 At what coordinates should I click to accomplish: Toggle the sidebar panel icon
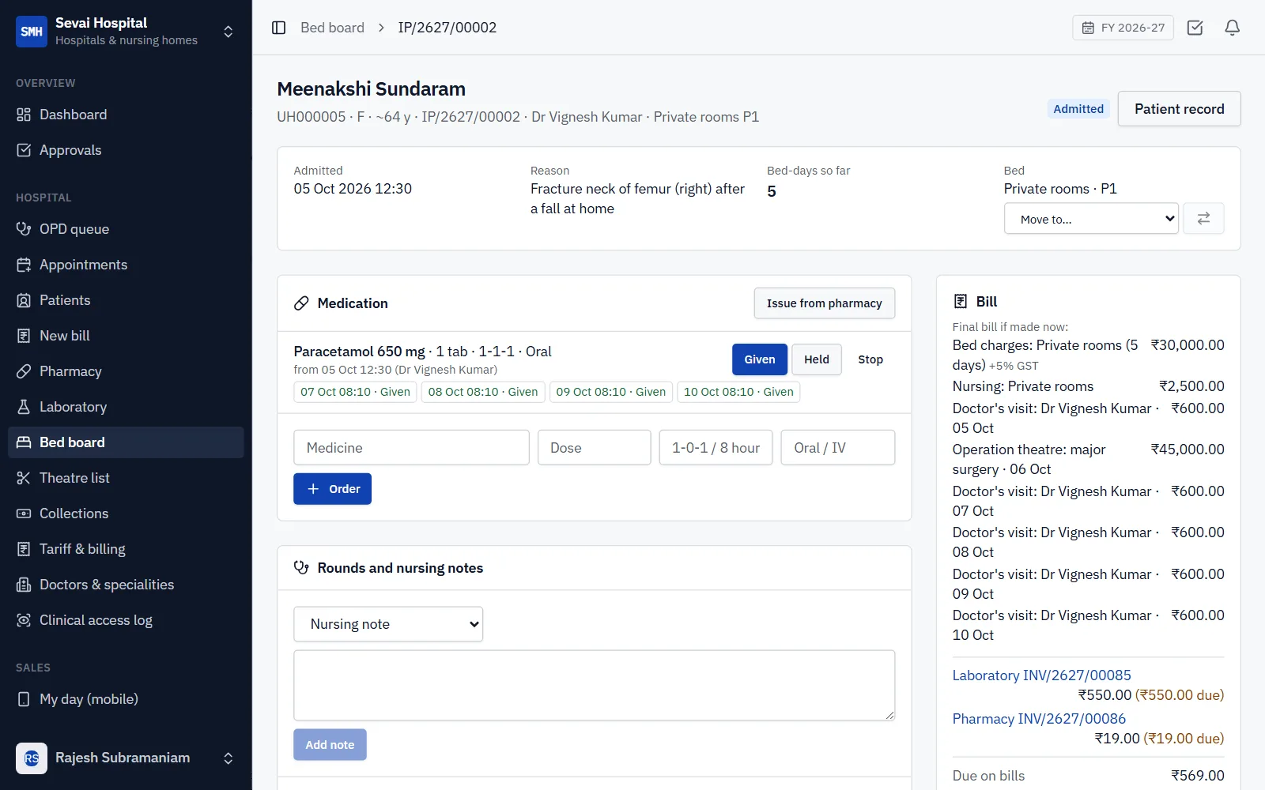278,28
